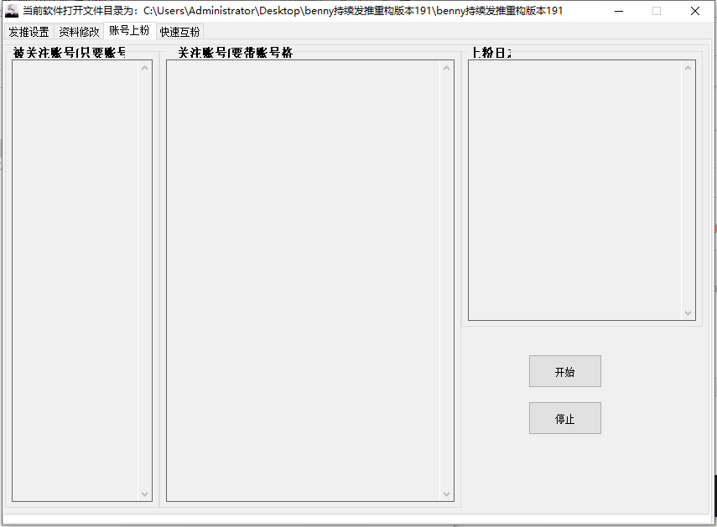Click the down arrow on 关注账号 scrollbar
Screen dimensions: 717x527
click(447, 494)
